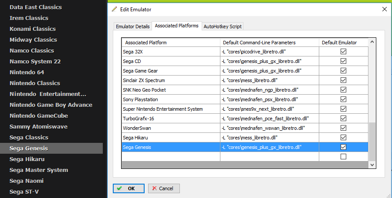Open Sega Naomi in the sidebar
Screen dimensions: 392x198
coord(27,181)
